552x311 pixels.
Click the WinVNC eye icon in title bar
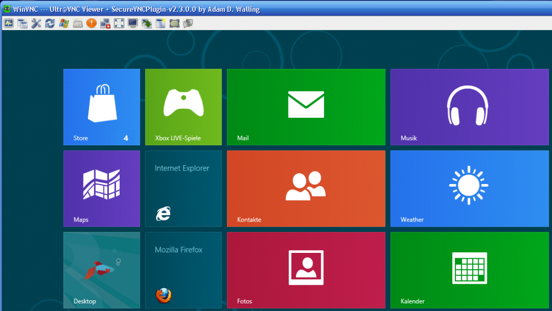point(6,9)
